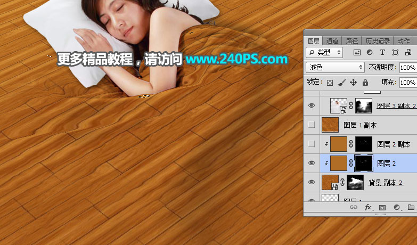This screenshot has height=245, width=417.
Task: Hide the 图层 3 副本 2 layer
Action: (312, 105)
